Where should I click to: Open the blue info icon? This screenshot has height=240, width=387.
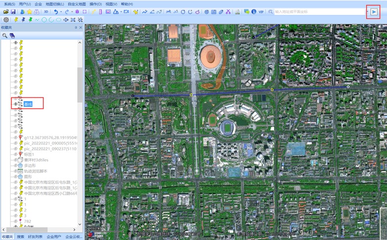254,12
